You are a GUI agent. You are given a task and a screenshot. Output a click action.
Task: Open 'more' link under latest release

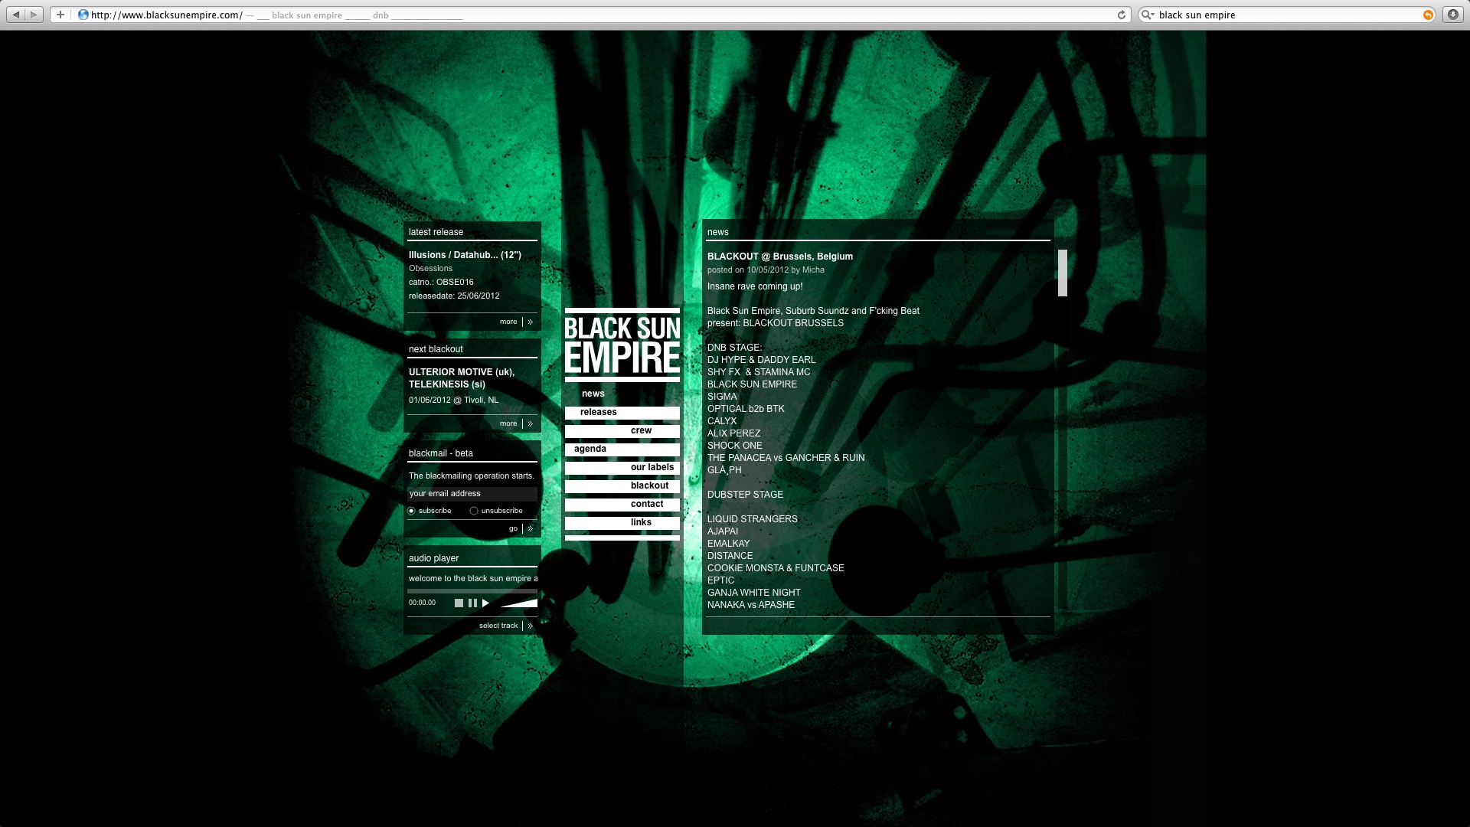508,322
